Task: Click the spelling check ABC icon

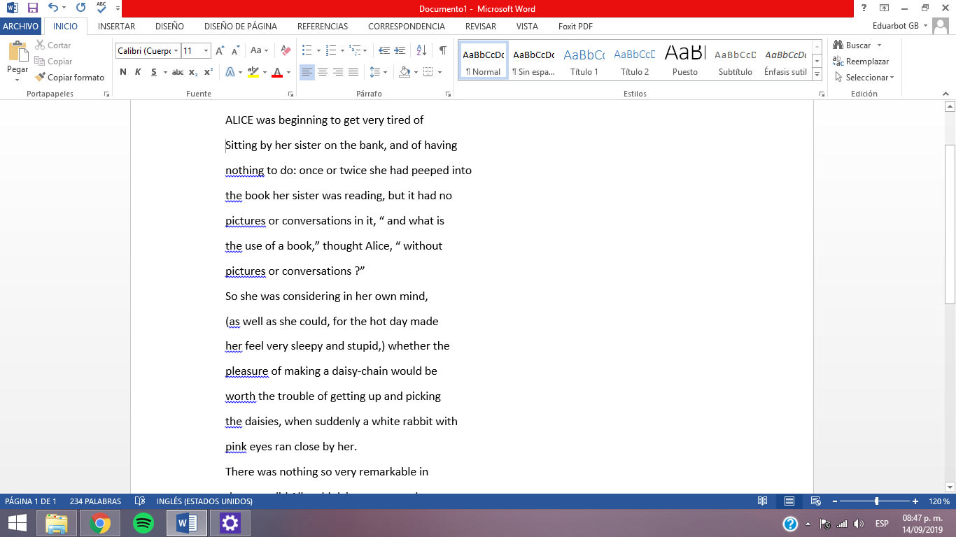Action: pos(101,8)
